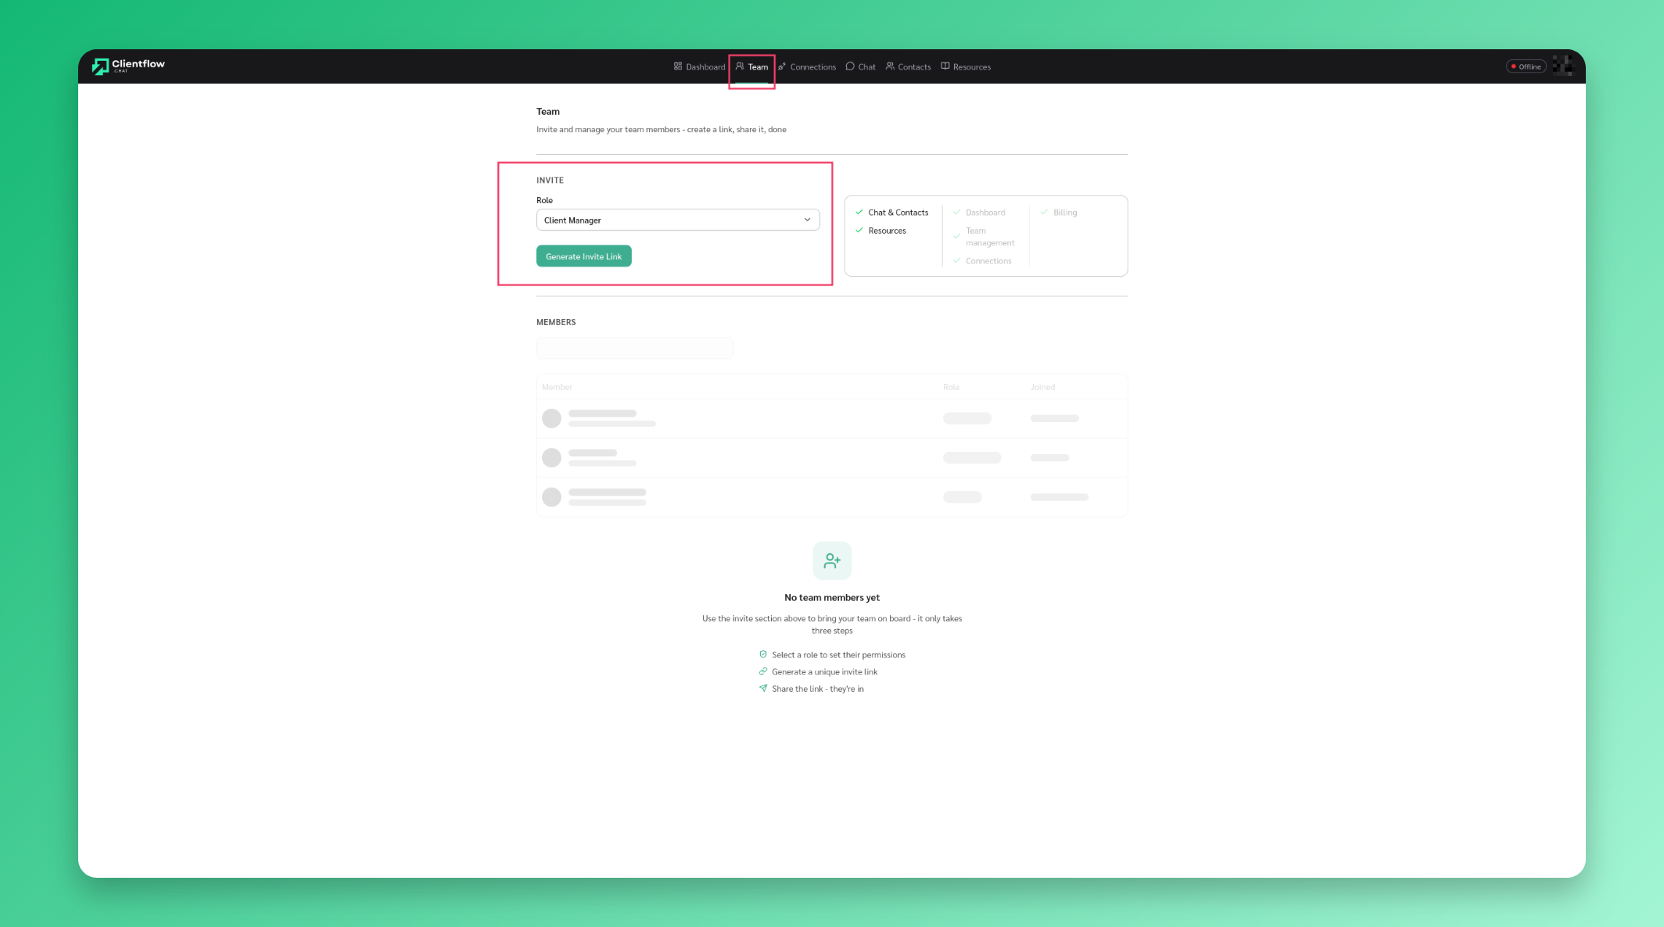This screenshot has height=927, width=1664.
Task: Click the add-member icon above 'No team members yet'
Action: 831,560
